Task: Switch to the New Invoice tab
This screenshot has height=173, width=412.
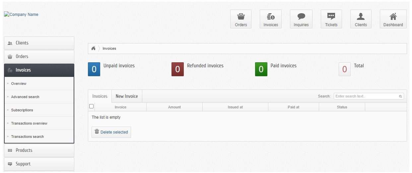Action: pos(127,96)
